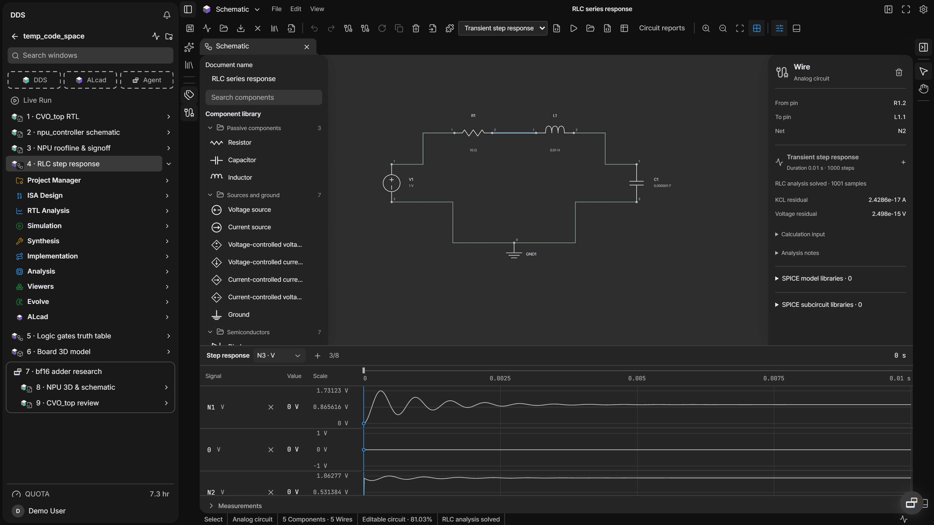
Task: Click the zoom in magnifier icon
Action: (x=705, y=28)
